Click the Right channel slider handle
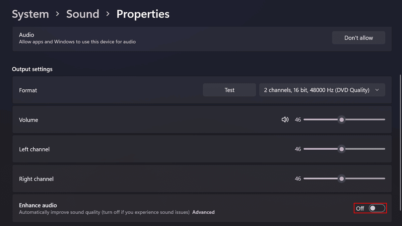The image size is (402, 226). (x=341, y=179)
